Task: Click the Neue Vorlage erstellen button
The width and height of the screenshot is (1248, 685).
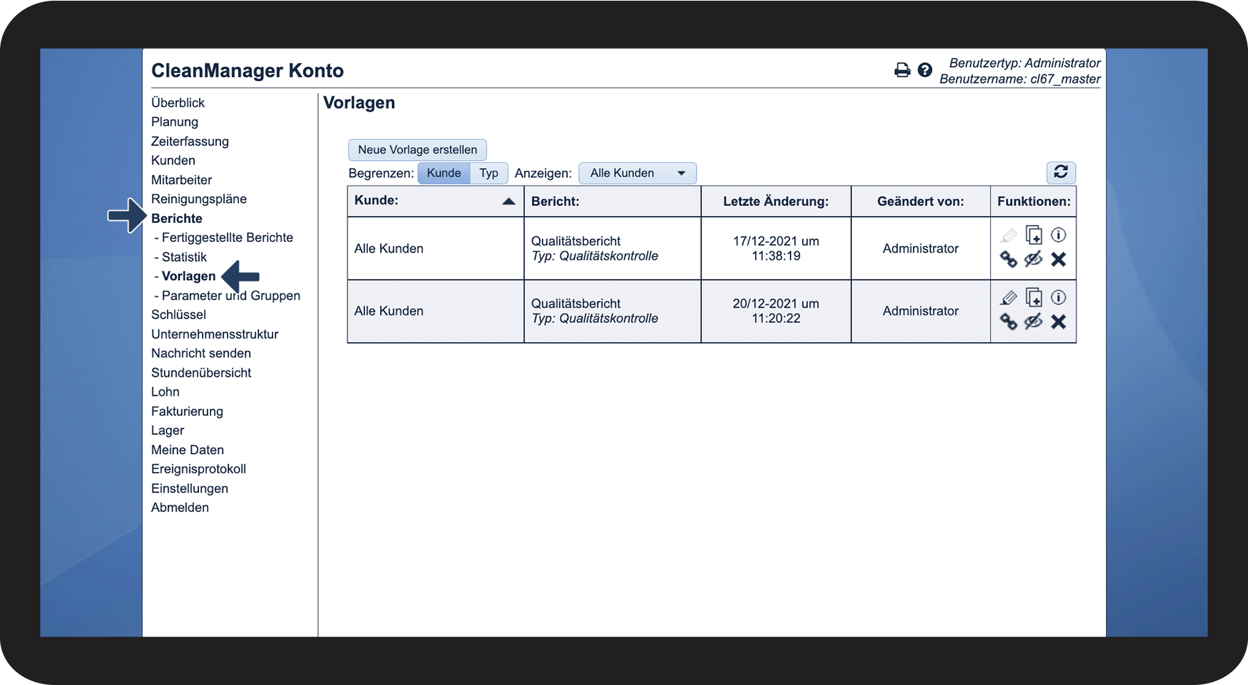Action: [417, 150]
